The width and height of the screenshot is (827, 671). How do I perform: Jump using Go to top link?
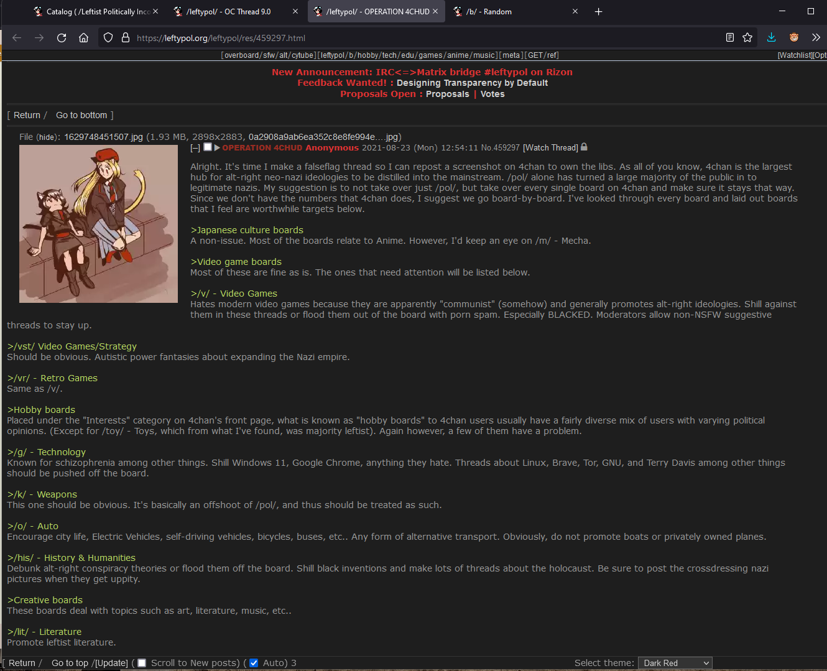coord(70,663)
